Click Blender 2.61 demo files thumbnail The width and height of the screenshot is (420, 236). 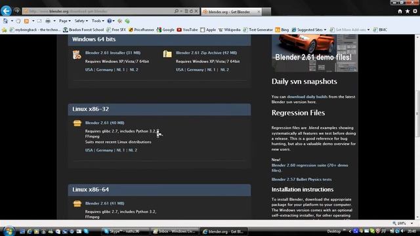[x=315, y=53]
